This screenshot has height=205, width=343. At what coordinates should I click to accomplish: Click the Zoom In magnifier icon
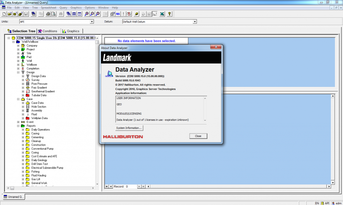tap(87, 14)
